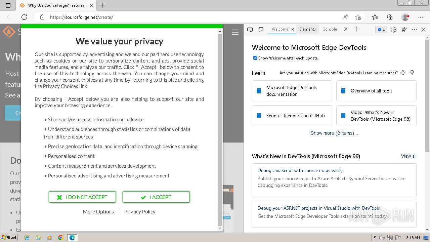Launch Internet Explorer from taskbar
The height and width of the screenshot is (242, 430).
(27, 238)
